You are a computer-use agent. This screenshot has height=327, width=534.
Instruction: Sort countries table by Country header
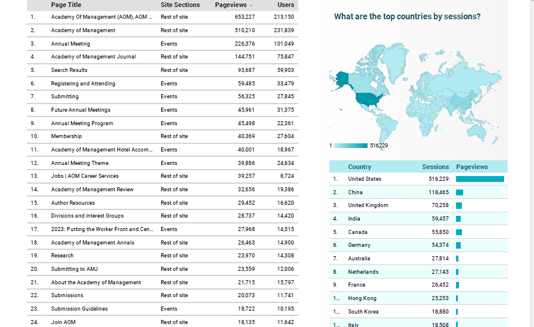pyautogui.click(x=359, y=167)
